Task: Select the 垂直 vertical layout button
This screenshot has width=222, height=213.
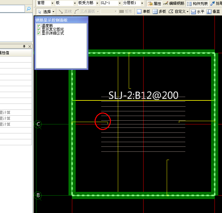Action: [x=213, y=12]
